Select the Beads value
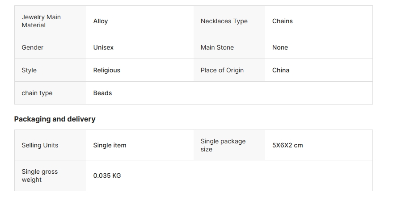Image resolution: width=393 pixels, height=201 pixels. pyautogui.click(x=102, y=93)
